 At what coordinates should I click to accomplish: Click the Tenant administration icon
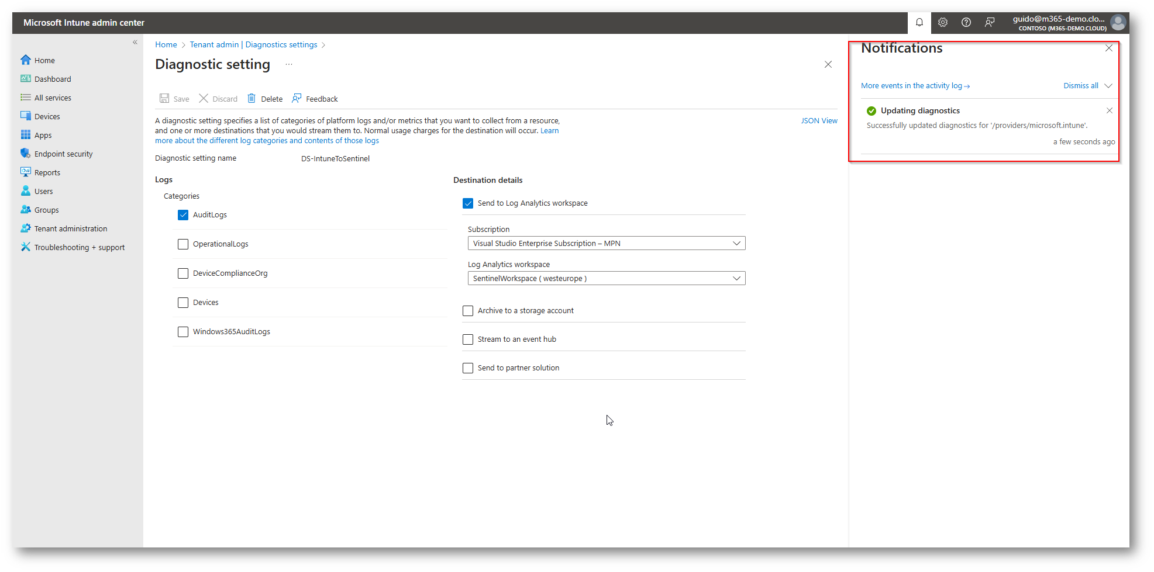(26, 228)
